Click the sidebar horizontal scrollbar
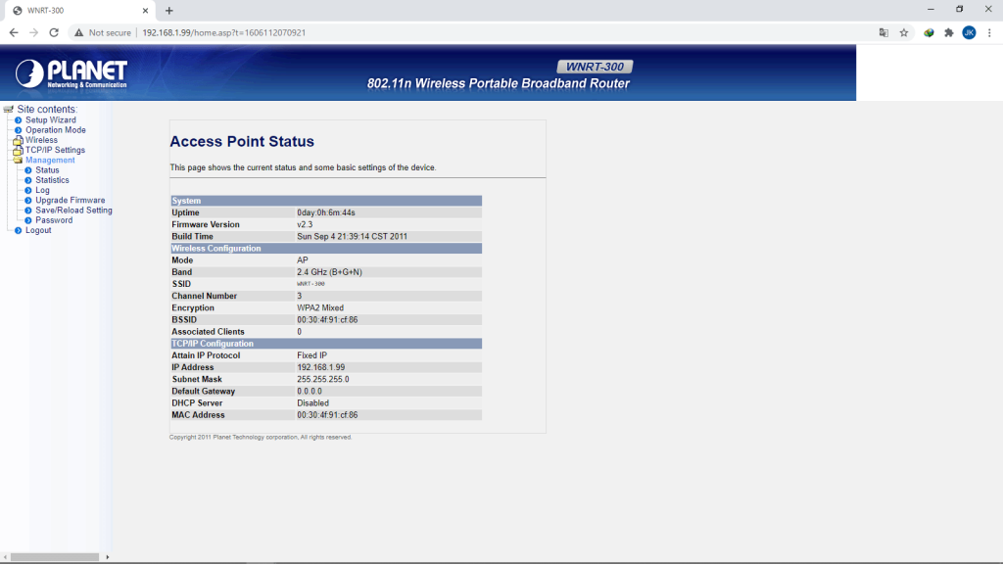 pyautogui.click(x=55, y=557)
